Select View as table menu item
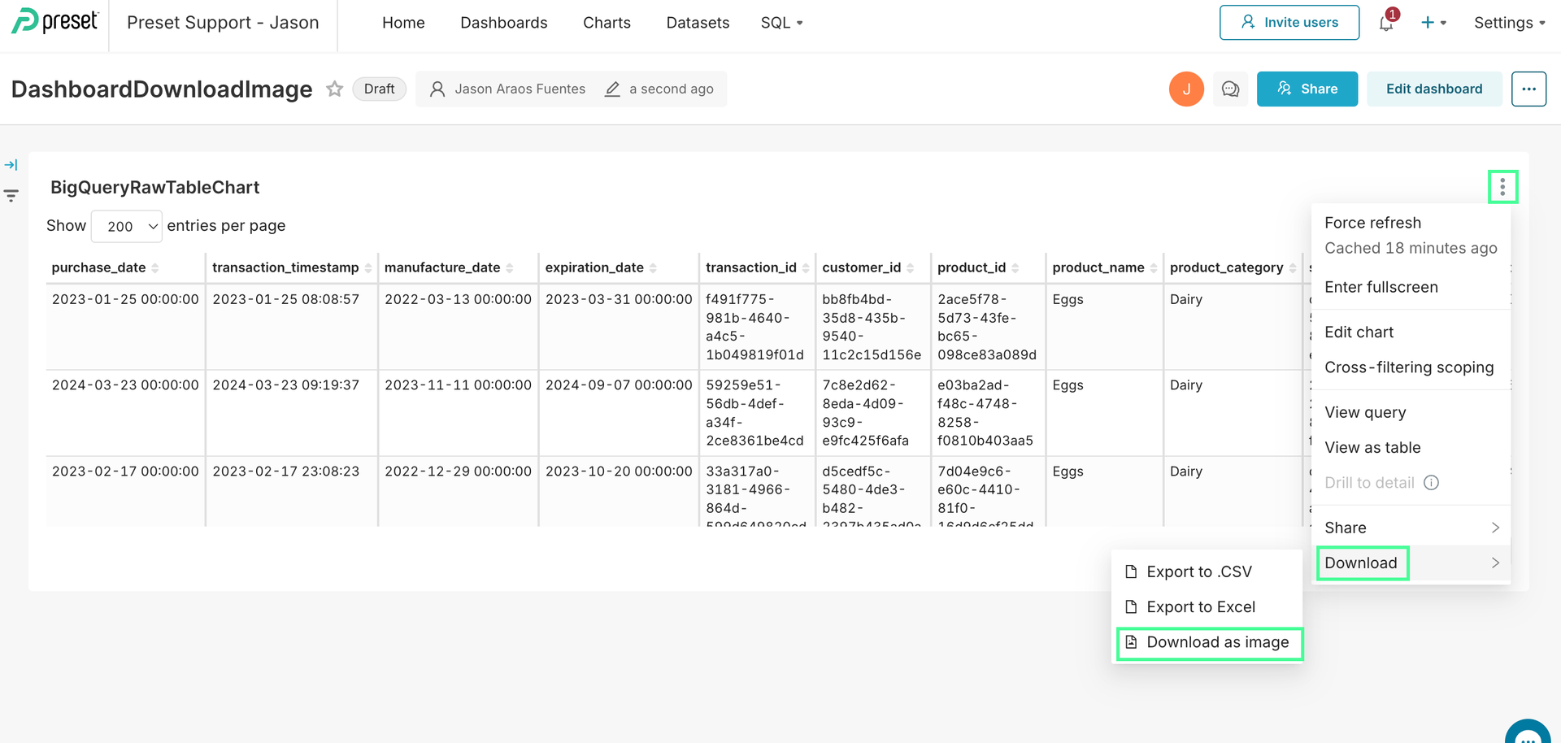Screen dimensions: 1561x743 click(x=1411, y=447)
